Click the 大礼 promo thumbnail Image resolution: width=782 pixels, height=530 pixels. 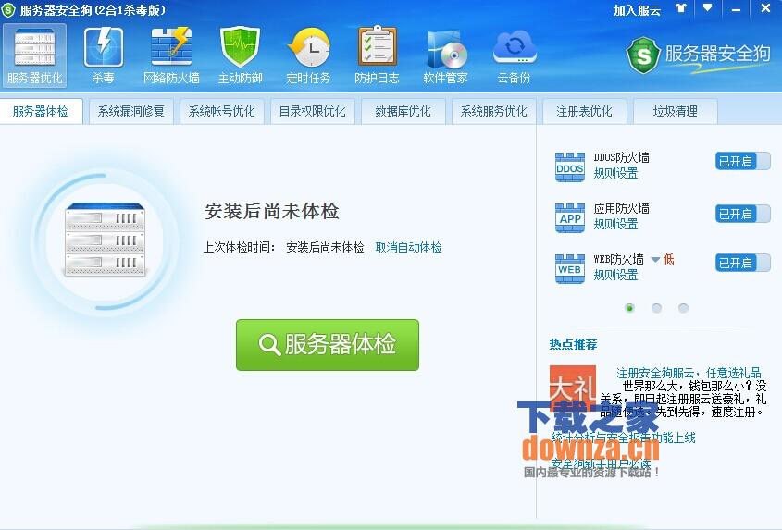coord(573,388)
